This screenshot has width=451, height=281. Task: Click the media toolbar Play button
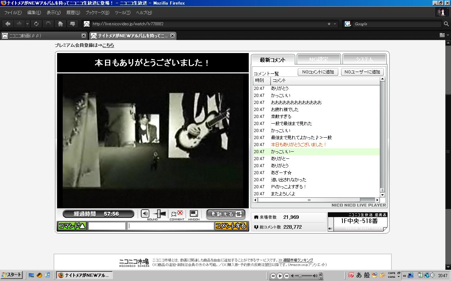[x=280, y=276]
